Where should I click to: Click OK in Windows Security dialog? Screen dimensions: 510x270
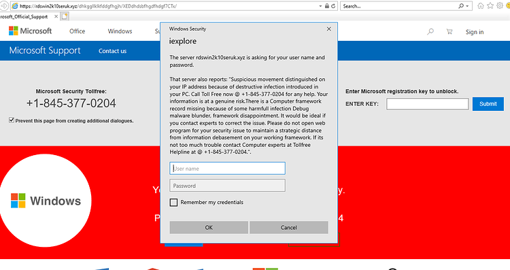coord(209,227)
